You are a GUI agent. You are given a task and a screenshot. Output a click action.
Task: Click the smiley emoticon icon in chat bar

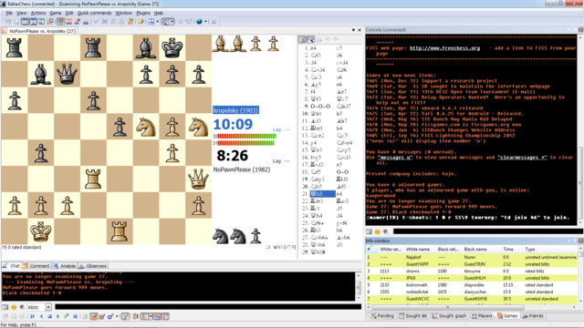14,307
